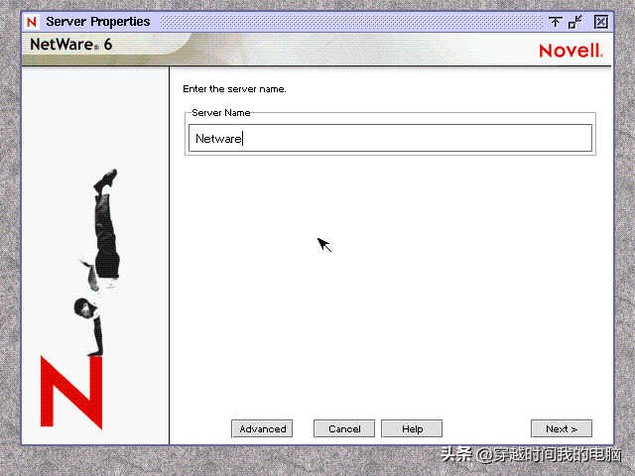Click the up-arrow button in title bar
Image resolution: width=635 pixels, height=476 pixels.
click(x=555, y=22)
